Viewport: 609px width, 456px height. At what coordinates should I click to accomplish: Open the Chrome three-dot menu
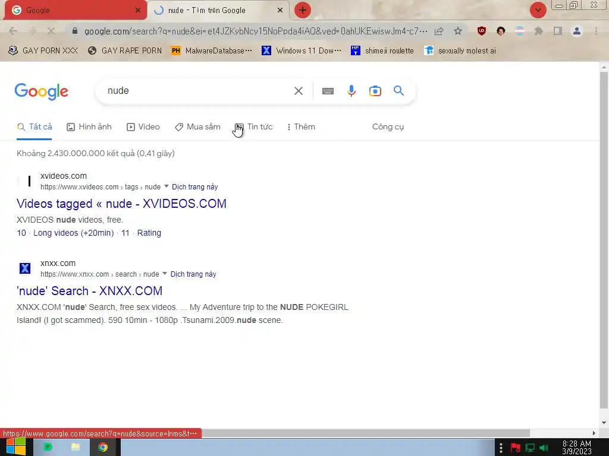pyautogui.click(x=596, y=31)
